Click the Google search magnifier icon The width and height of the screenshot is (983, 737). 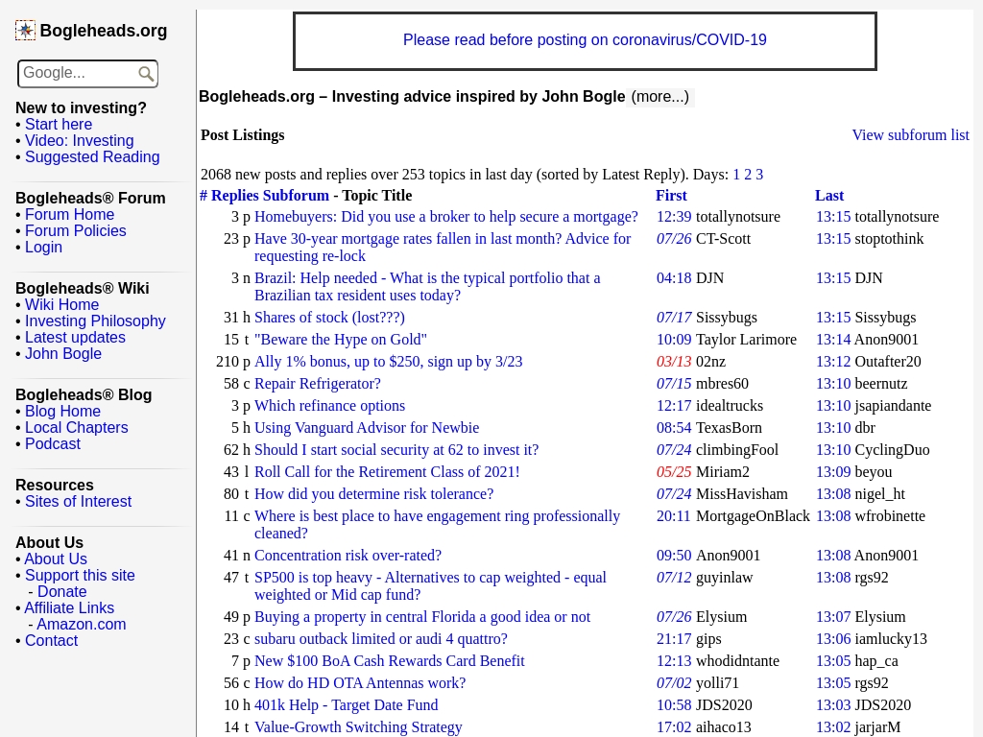[146, 74]
